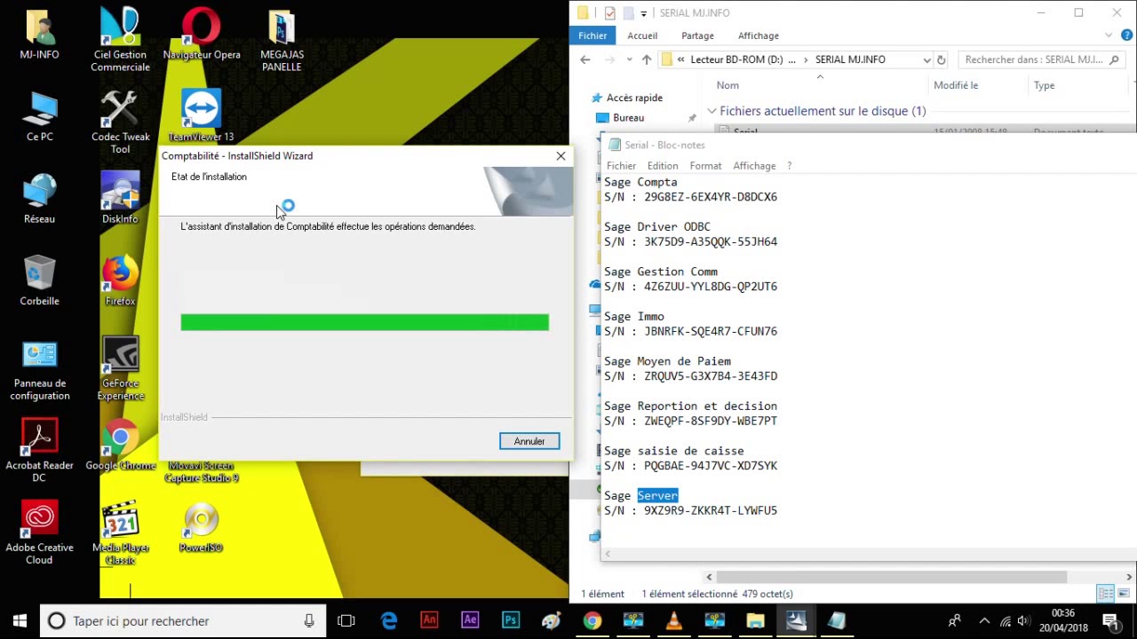Launch Firefox from the desktop

tap(120, 280)
